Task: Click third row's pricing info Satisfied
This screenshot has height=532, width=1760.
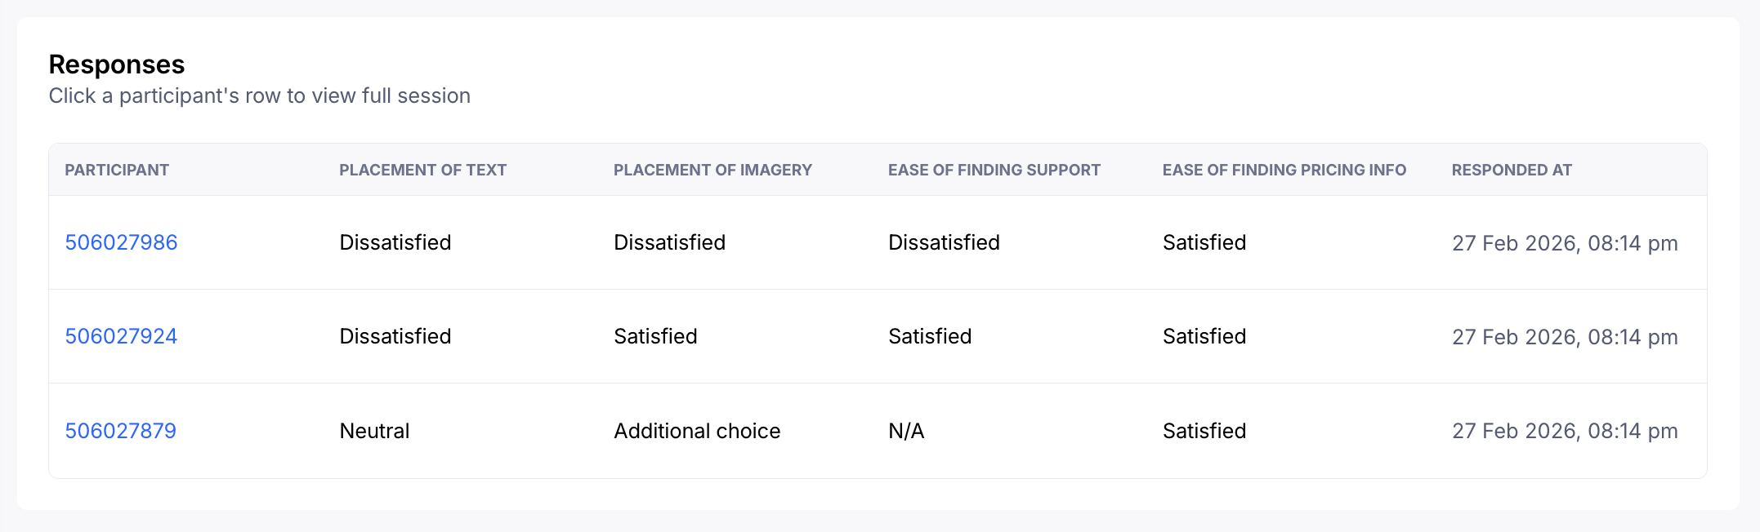Action: point(1204,431)
